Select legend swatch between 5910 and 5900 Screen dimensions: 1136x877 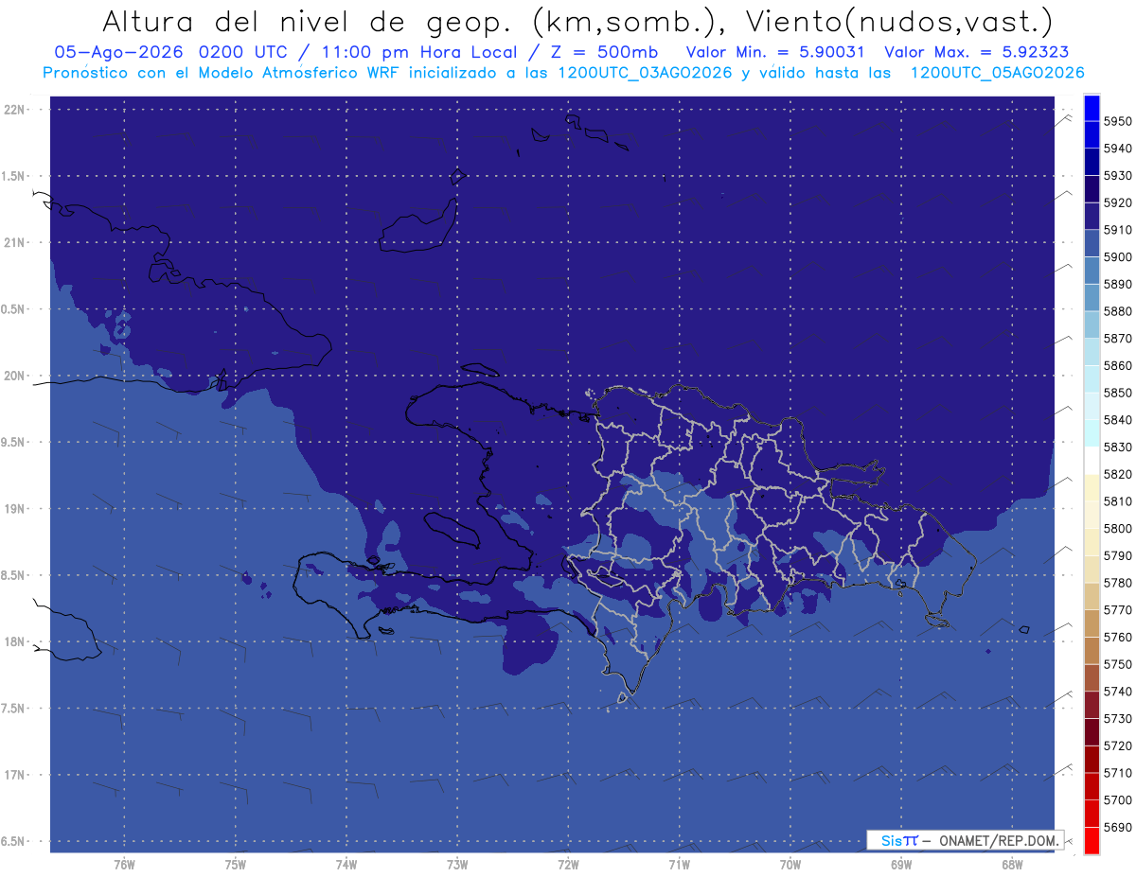pyautogui.click(x=1092, y=243)
